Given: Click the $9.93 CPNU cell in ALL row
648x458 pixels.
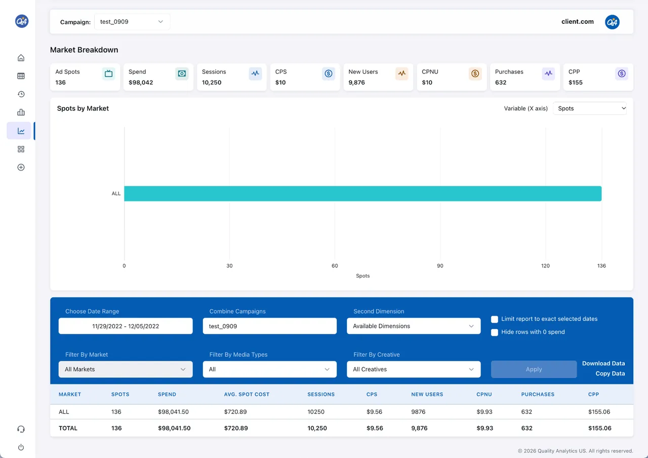Looking at the screenshot, I should coord(484,412).
